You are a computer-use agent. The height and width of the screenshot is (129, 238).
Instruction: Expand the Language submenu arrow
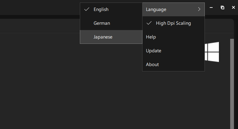pyautogui.click(x=199, y=9)
